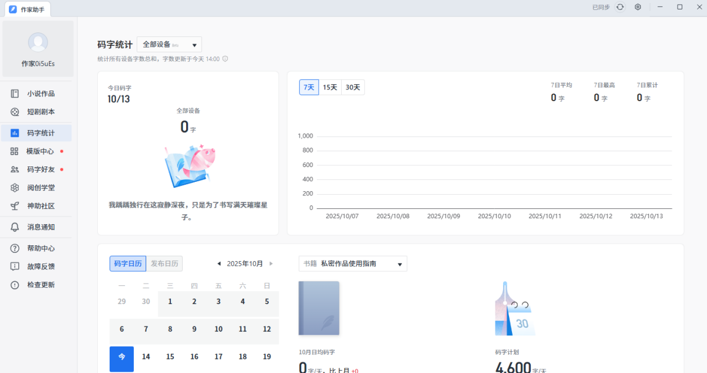Expand the 全部设备 device dropdown
This screenshot has height=373, width=707.
pyautogui.click(x=169, y=45)
